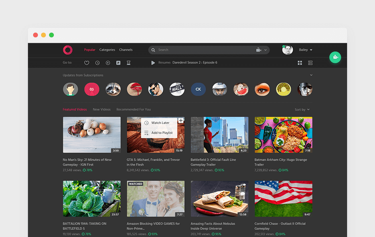Switch to grid view layout
Image resolution: width=375 pixels, height=237 pixels.
click(x=300, y=63)
